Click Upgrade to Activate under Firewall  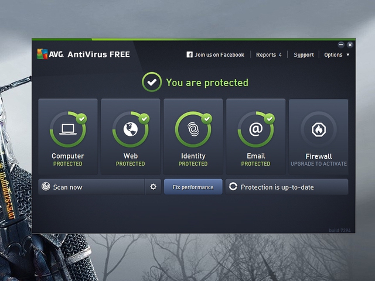tap(319, 164)
